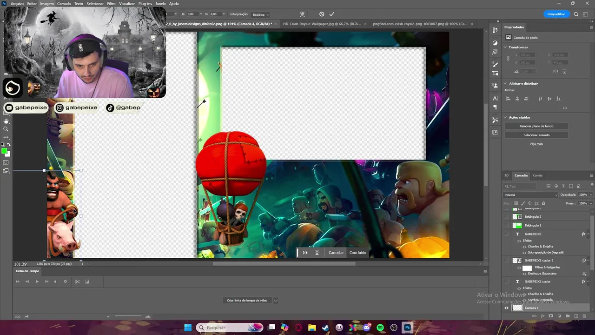Open the Normal blend mode dropdown
The image size is (595, 335).
[x=531, y=195]
